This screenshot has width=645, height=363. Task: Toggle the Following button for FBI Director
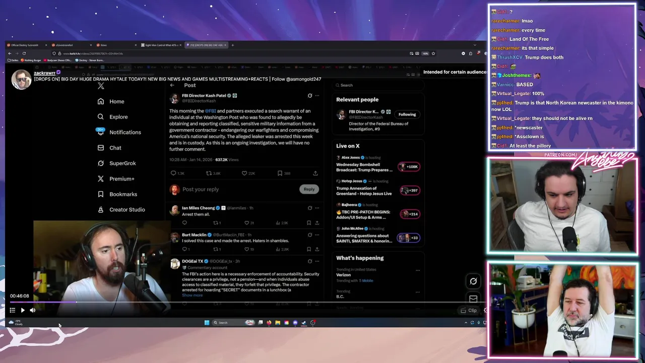pos(407,114)
